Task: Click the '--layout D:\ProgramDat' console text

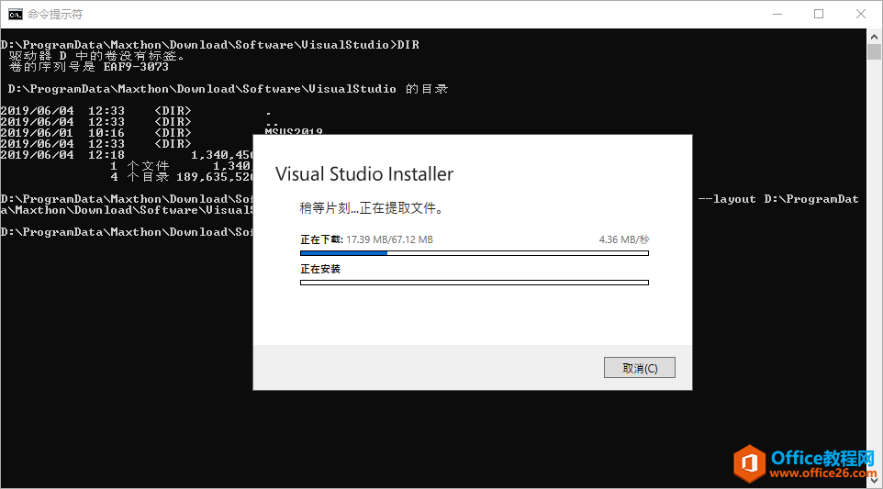Action: pos(778,199)
